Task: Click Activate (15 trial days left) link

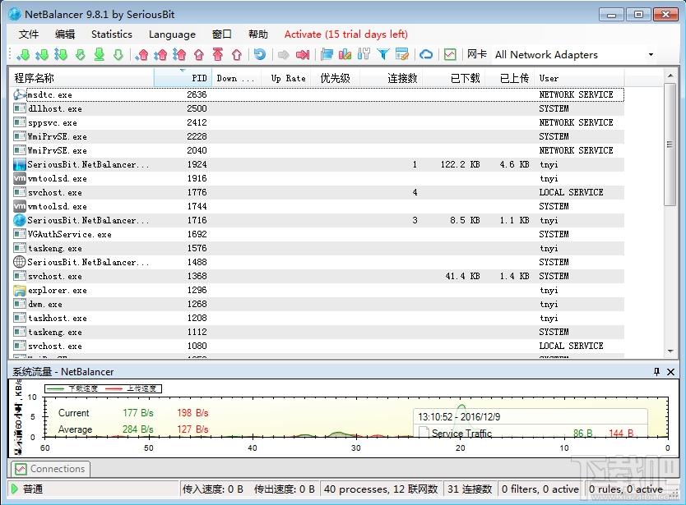Action: click(346, 34)
